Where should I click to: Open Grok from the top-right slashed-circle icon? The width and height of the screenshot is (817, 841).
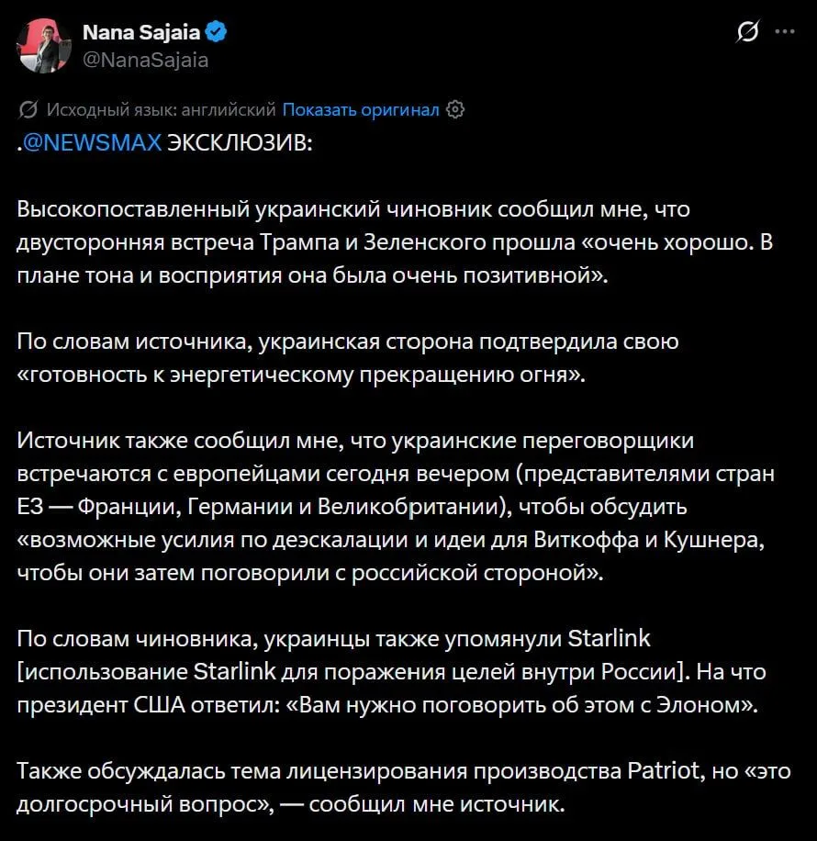[747, 31]
